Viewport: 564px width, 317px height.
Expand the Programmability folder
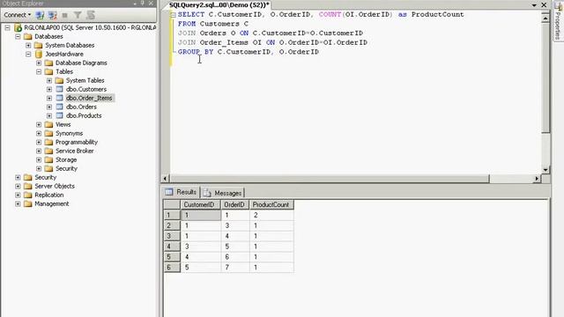pos(39,143)
